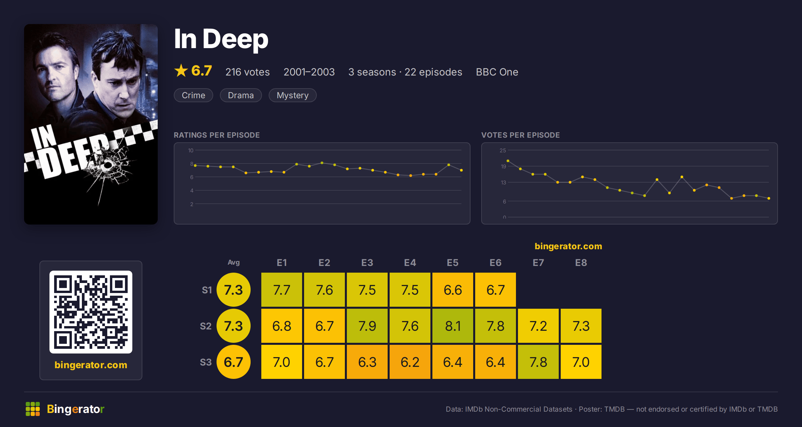
Task: Click the S3 average 6.7 circle
Action: [234, 362]
